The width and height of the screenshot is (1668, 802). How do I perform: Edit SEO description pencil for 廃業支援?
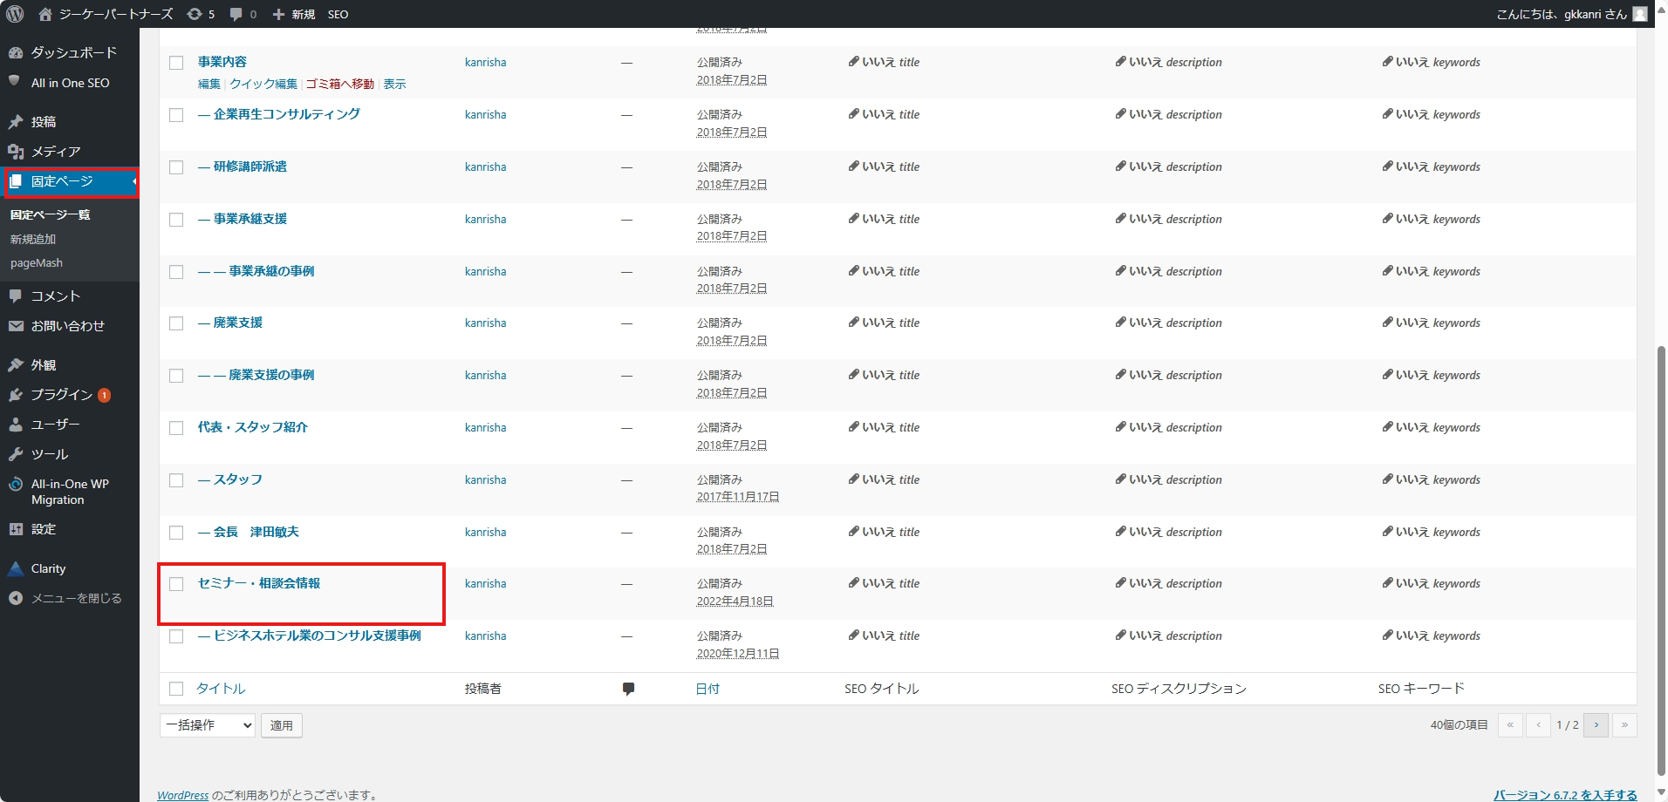tap(1120, 323)
